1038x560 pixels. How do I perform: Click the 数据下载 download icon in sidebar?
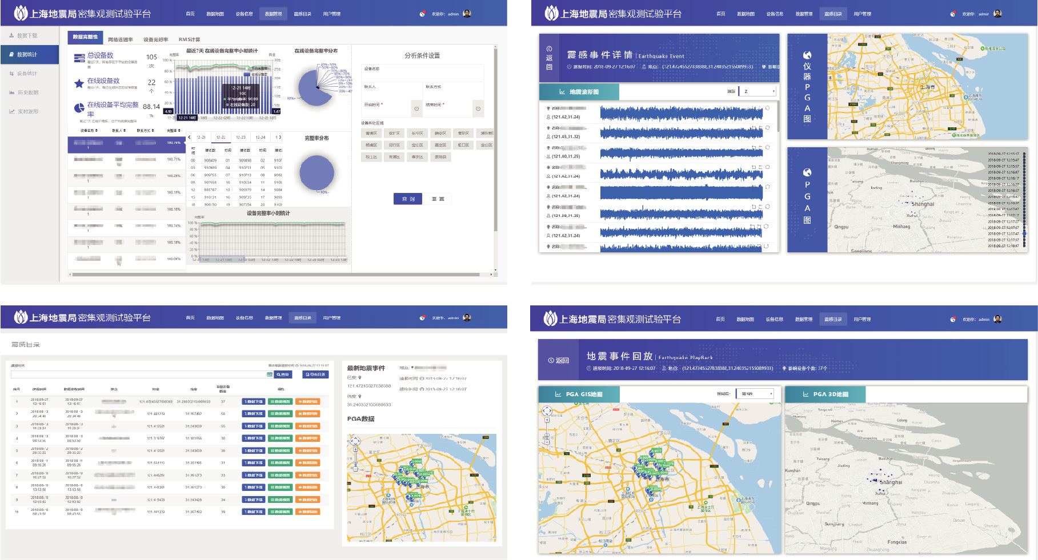(x=11, y=35)
